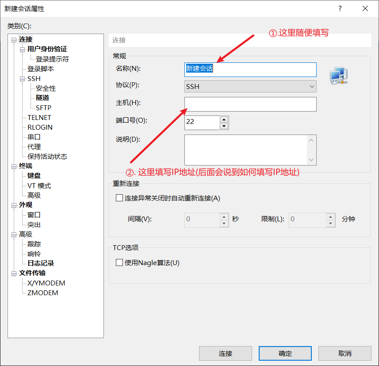Screen dimensions: 379x366
Task: Click the dialog help question mark icon
Action: [x=340, y=8]
